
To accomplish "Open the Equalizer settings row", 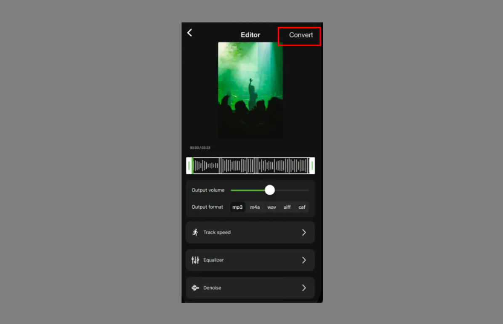I will [250, 260].
